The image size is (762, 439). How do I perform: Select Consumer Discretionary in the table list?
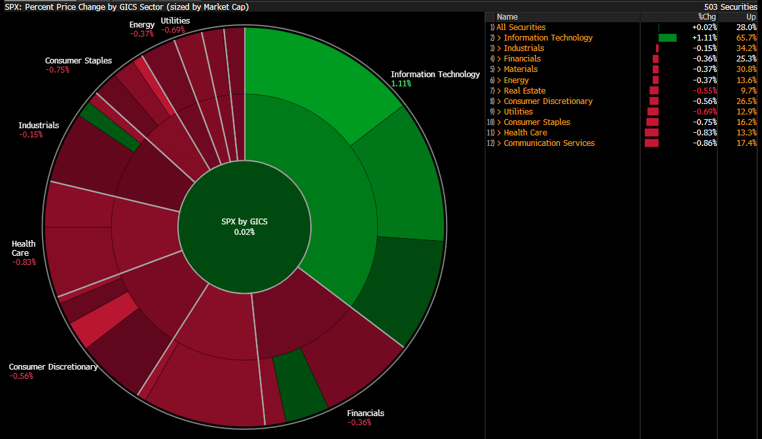tap(548, 101)
